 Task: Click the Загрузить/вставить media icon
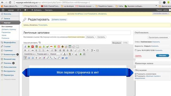40,42
